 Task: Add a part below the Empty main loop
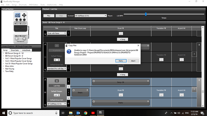68,98
